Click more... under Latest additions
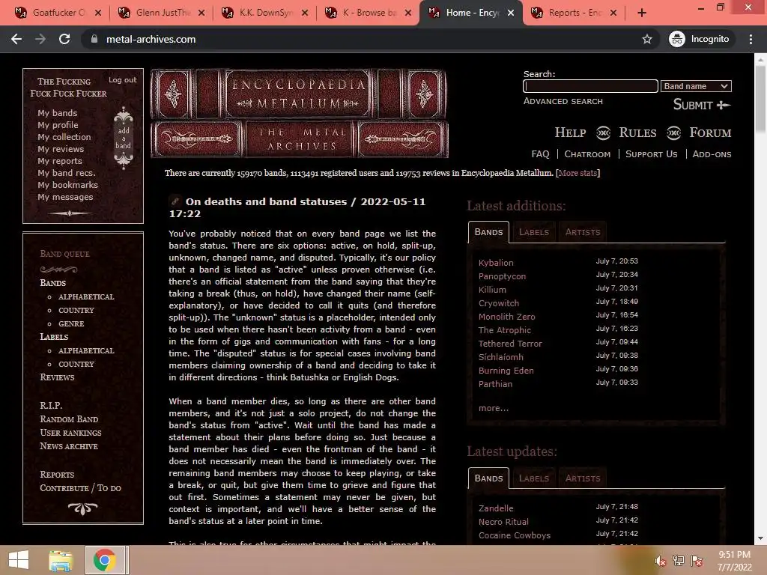Viewport: 767px width, 575px height. [x=494, y=408]
